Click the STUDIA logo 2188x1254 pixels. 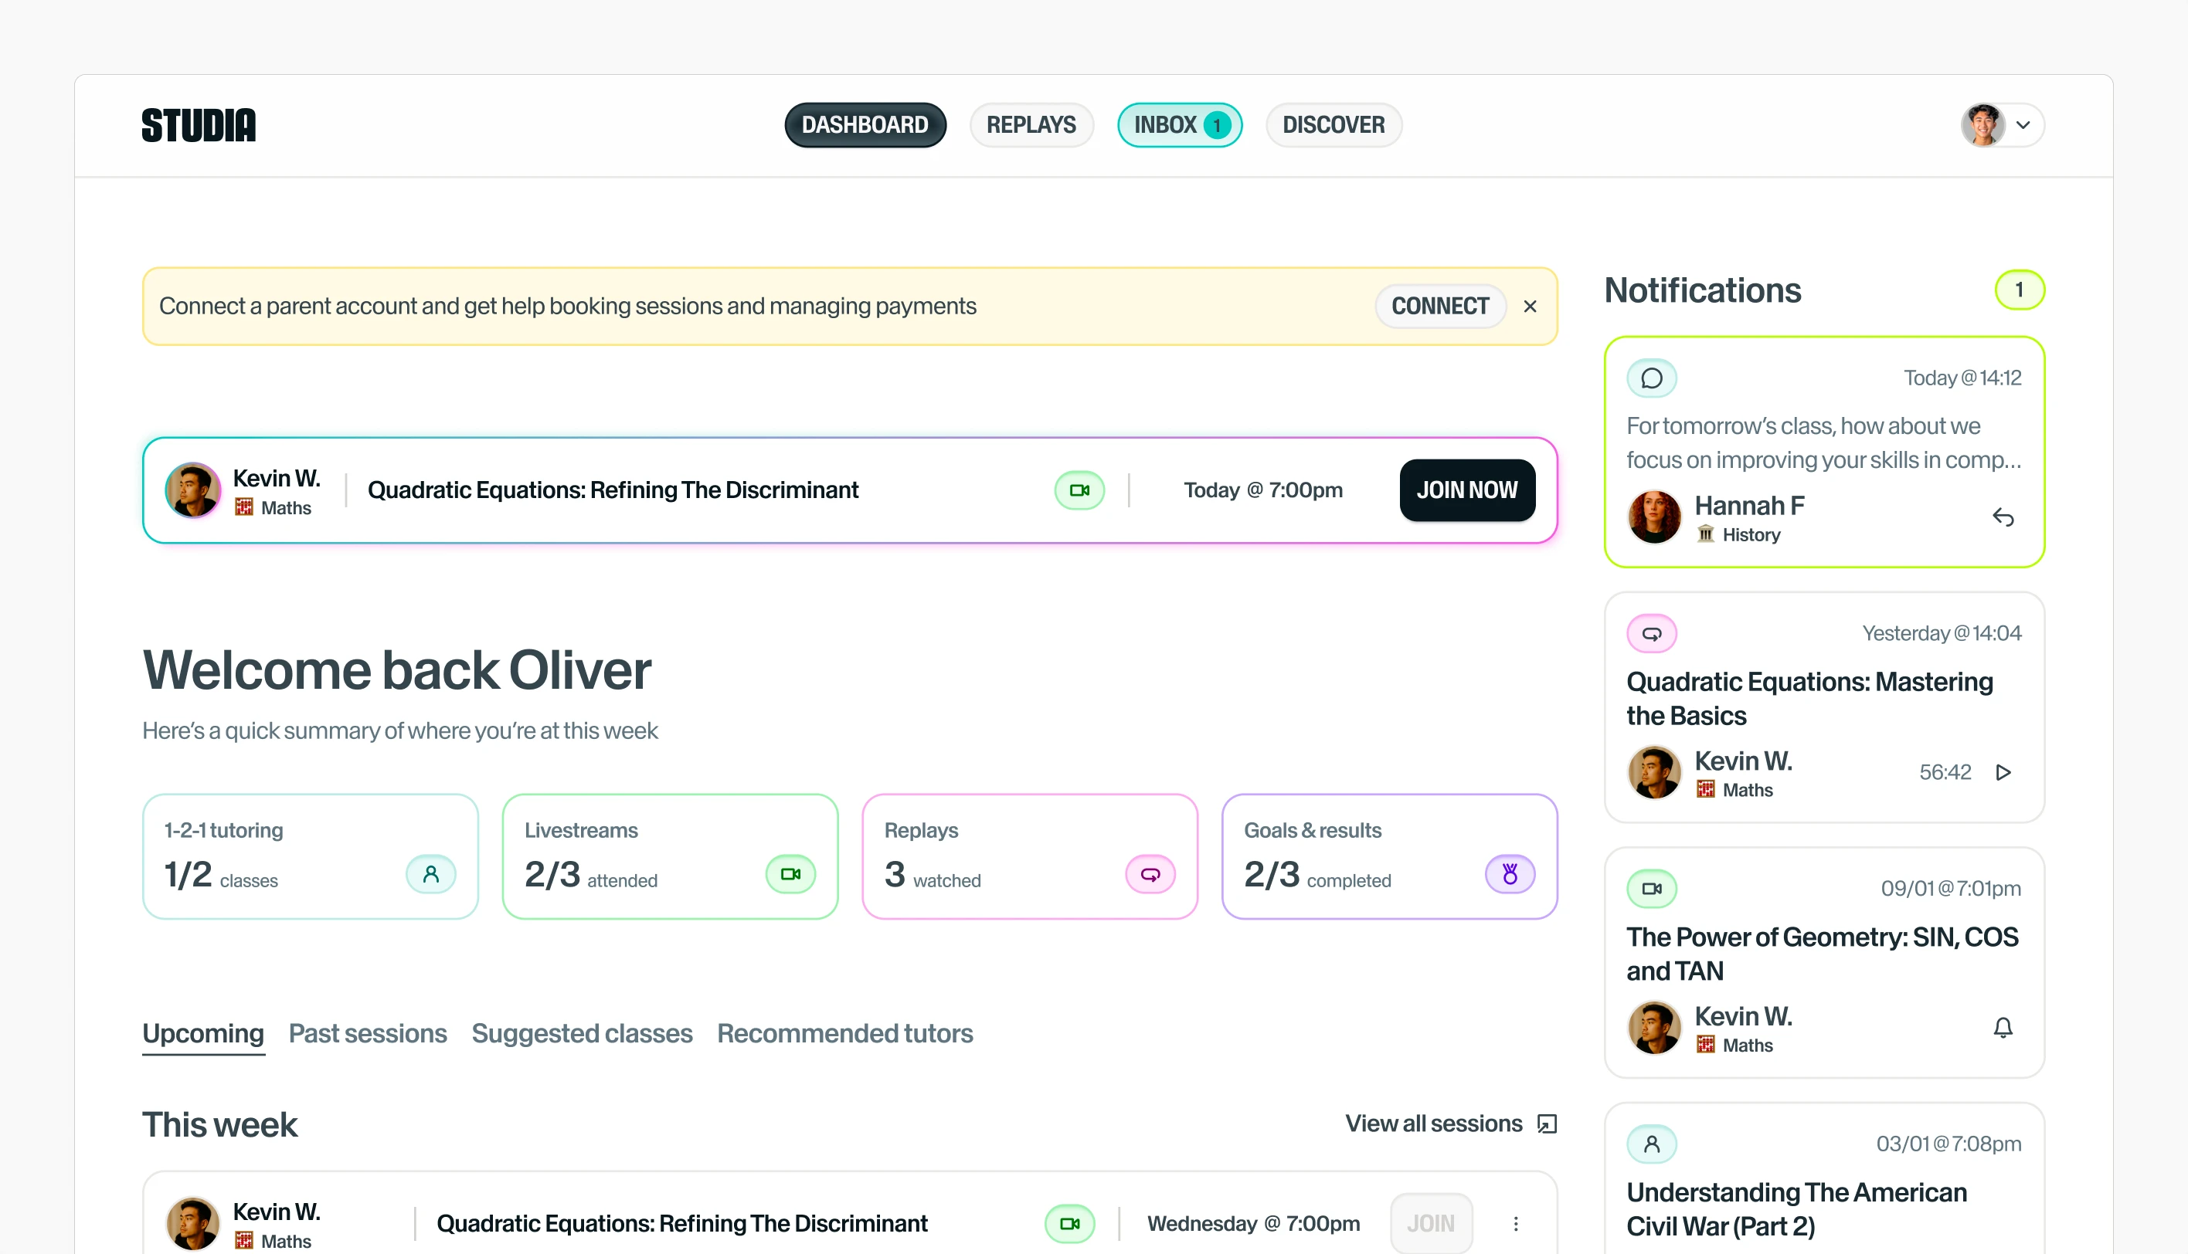[x=199, y=125]
